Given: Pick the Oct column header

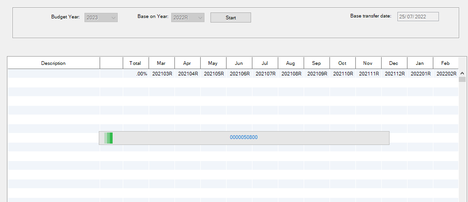Looking at the screenshot, I should pos(342,63).
